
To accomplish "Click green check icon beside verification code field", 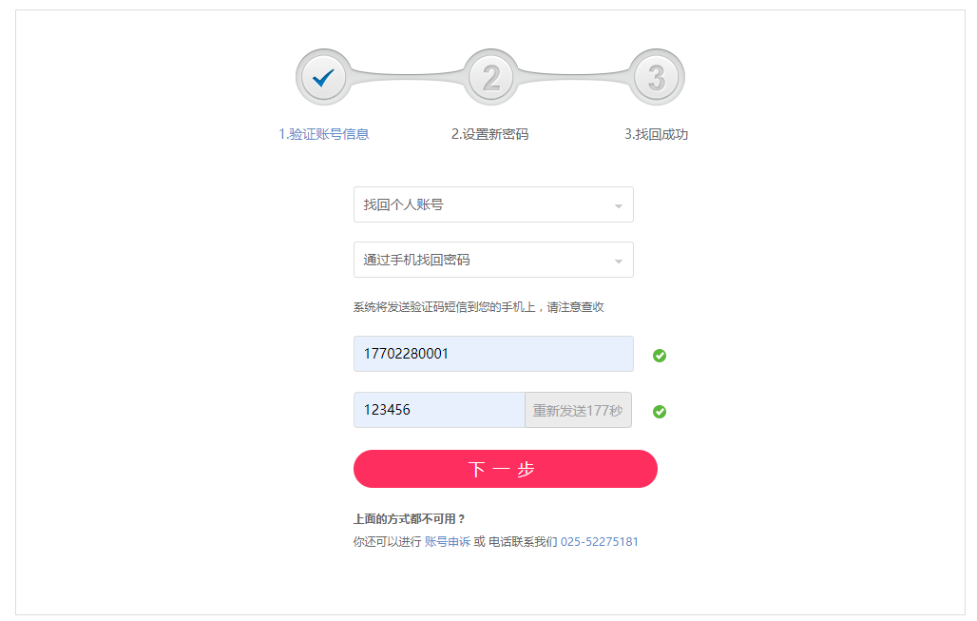I will [660, 412].
